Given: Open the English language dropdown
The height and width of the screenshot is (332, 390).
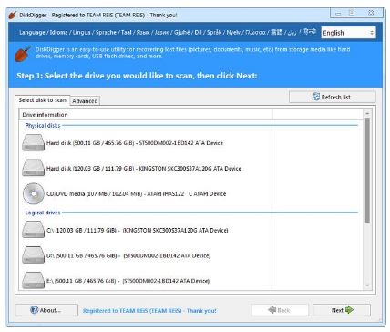Looking at the screenshot, I should coord(348,33).
